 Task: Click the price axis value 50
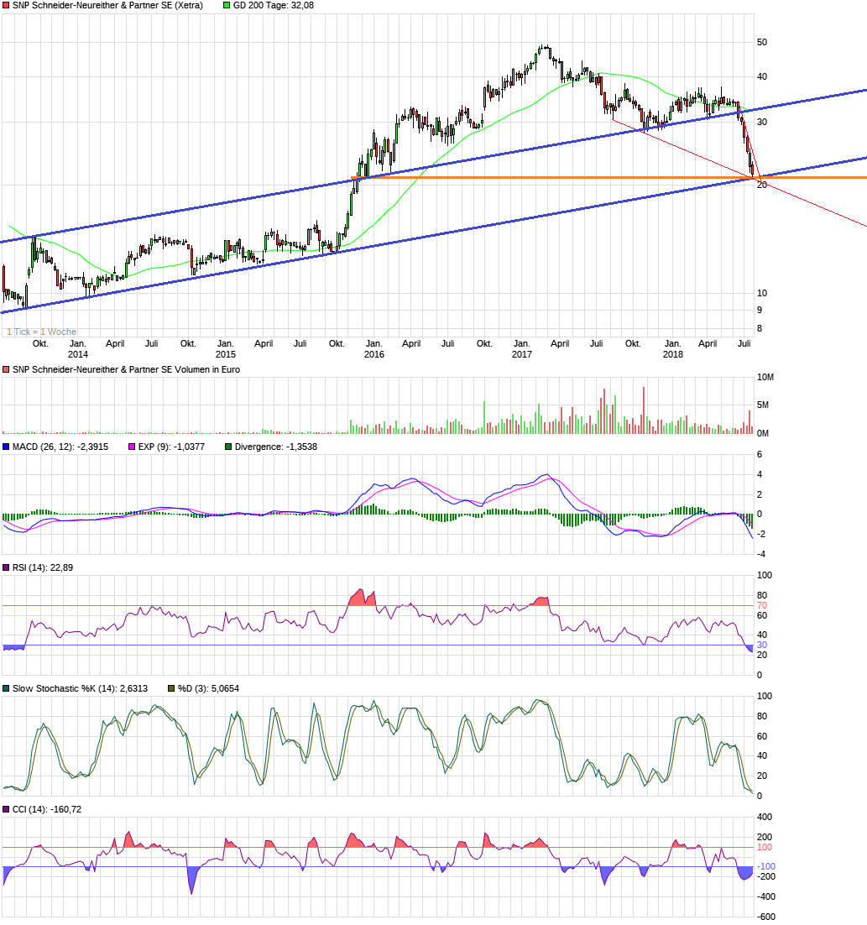pos(762,43)
